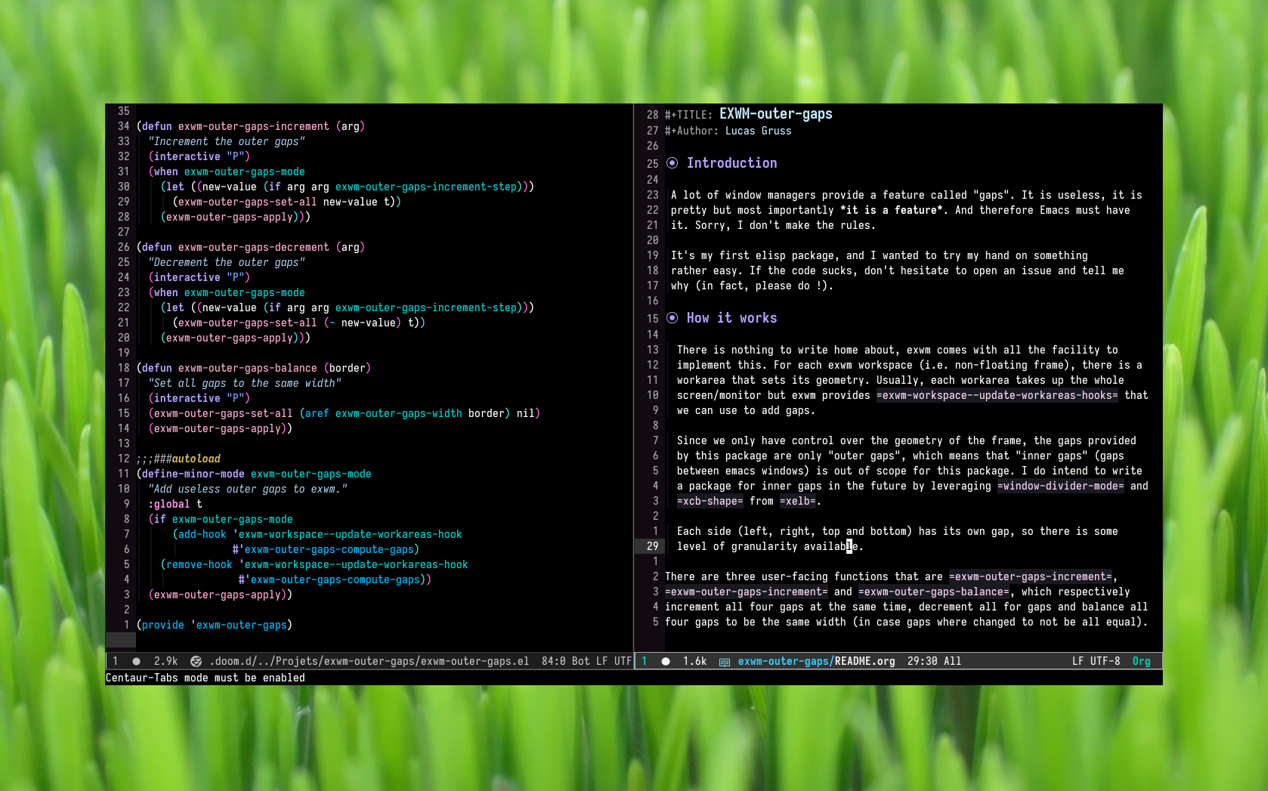Viewport: 1268px width, 791px height.
Task: Click the 'EXWM-outer-gaps' document title
Action: [775, 114]
